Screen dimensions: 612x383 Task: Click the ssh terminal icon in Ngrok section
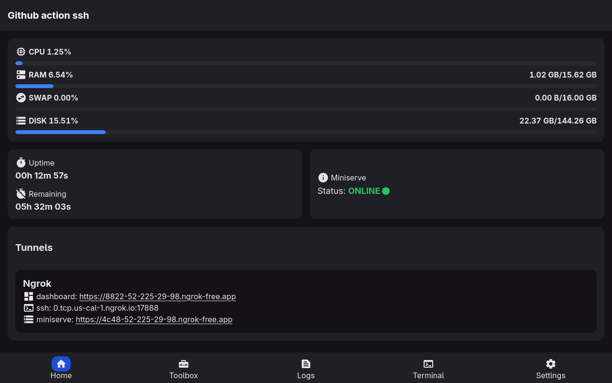click(29, 308)
